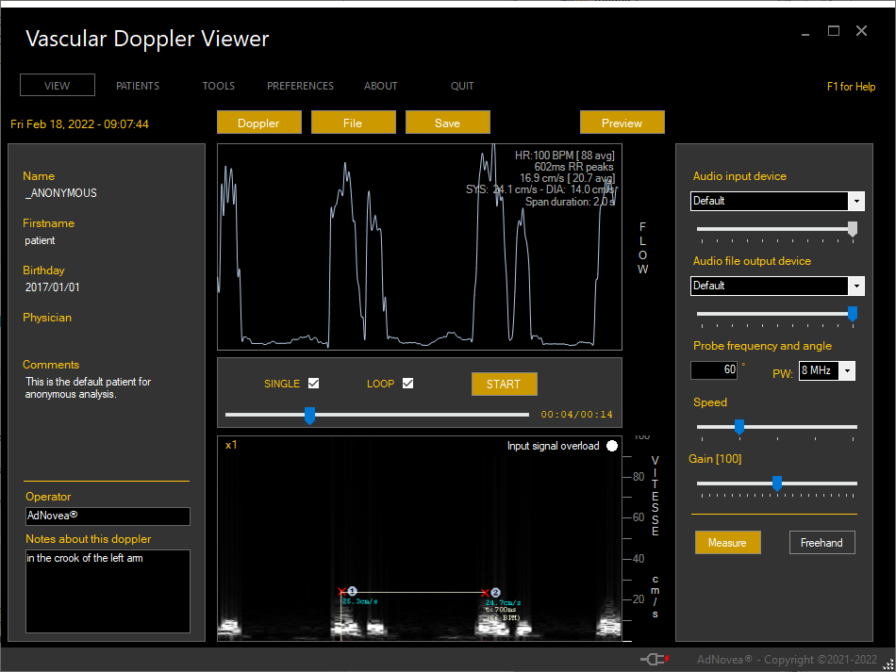
Task: Click the START playback button
Action: click(x=504, y=384)
